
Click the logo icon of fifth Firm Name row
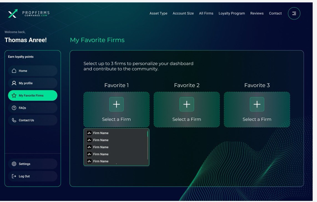pyautogui.click(x=89, y=161)
